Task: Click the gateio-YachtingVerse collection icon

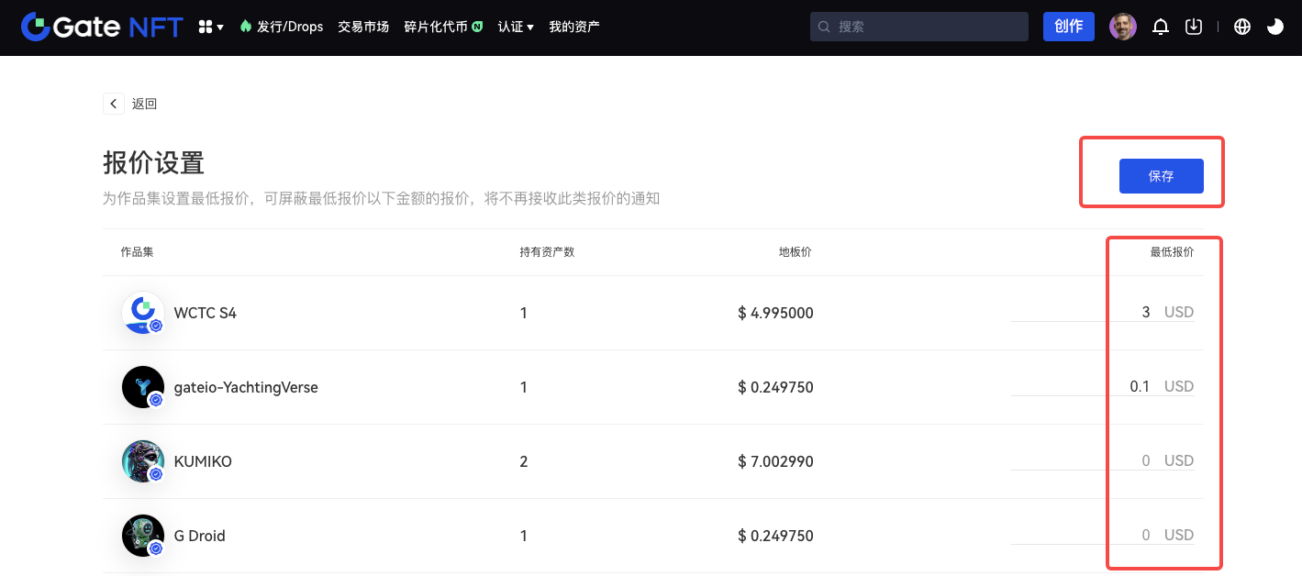Action: point(143,387)
